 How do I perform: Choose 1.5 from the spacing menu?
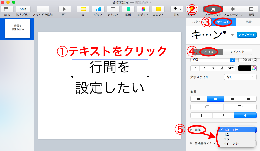tap(227, 139)
